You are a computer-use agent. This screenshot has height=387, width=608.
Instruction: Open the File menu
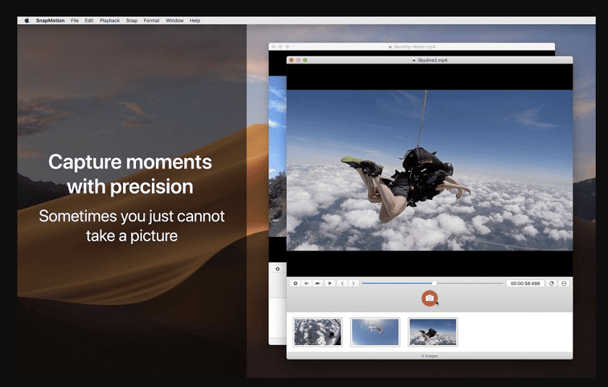pos(75,20)
